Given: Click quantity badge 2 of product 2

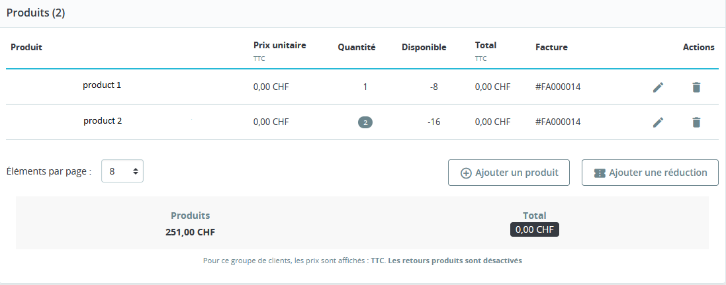Looking at the screenshot, I should [x=365, y=122].
